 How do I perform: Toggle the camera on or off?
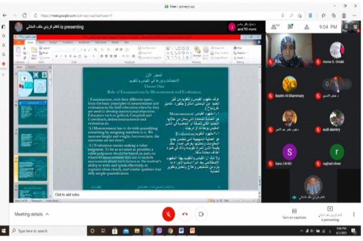(201, 214)
